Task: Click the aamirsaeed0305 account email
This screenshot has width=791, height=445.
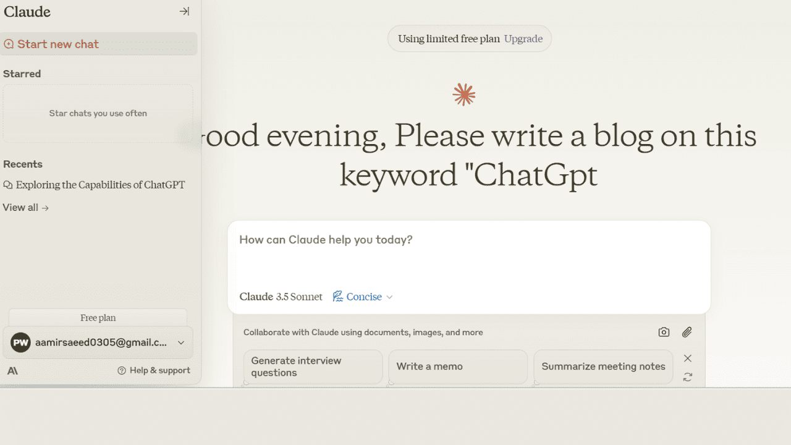Action: point(101,342)
